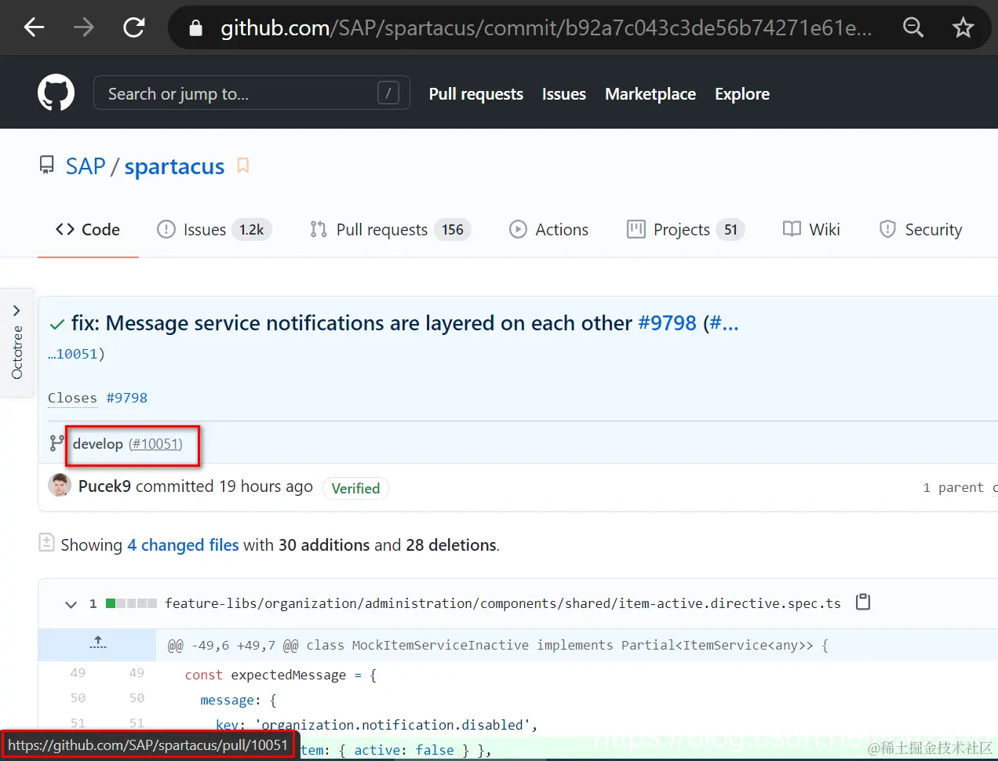The height and width of the screenshot is (761, 998).
Task: Open Issues in the top navigation
Action: tap(563, 94)
